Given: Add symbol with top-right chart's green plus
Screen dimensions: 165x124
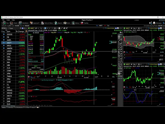Looking at the screenshot, I should pos(125,28).
